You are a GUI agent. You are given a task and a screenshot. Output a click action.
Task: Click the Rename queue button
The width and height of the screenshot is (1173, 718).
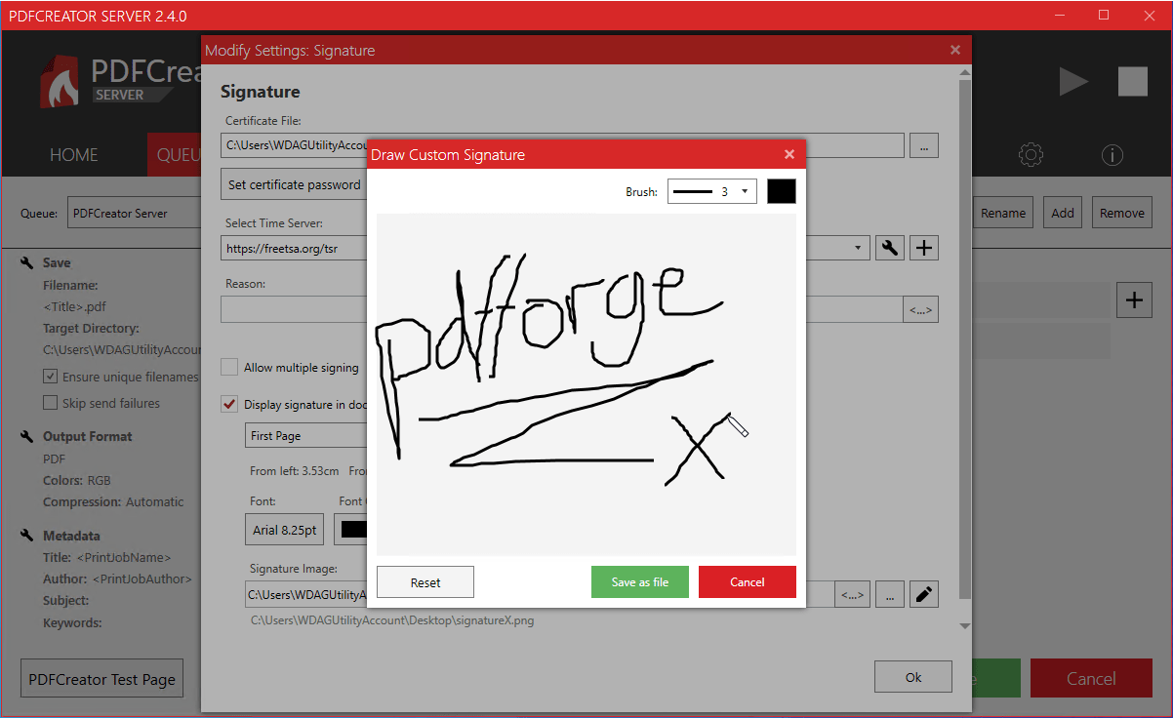pyautogui.click(x=1003, y=213)
